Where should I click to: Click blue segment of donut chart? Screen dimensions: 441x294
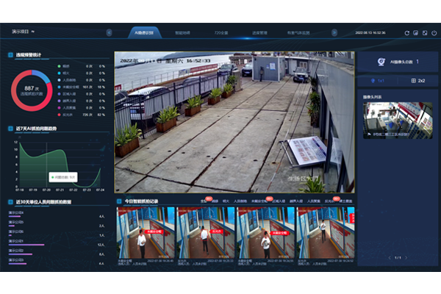pos(42,75)
